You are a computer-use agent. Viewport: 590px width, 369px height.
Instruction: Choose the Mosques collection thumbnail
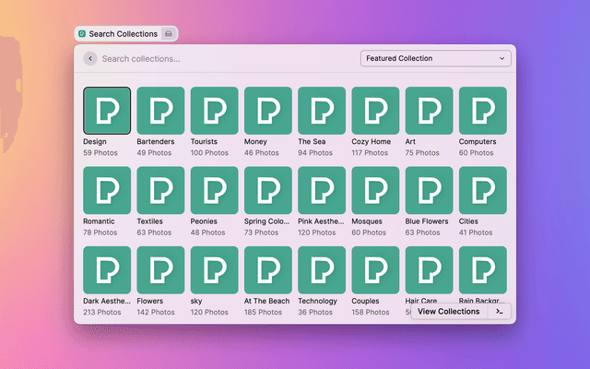pos(375,190)
